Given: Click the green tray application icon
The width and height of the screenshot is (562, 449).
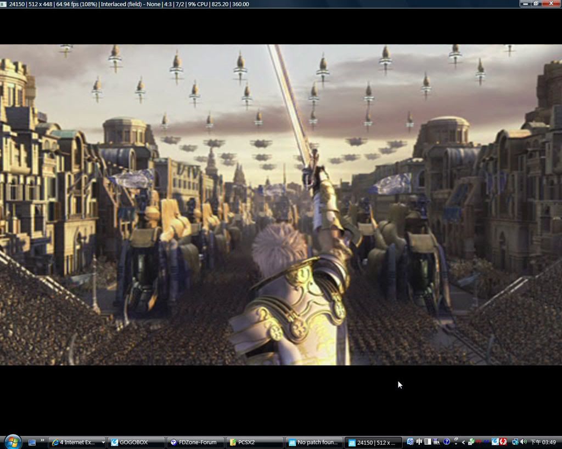Looking at the screenshot, I should [471, 442].
